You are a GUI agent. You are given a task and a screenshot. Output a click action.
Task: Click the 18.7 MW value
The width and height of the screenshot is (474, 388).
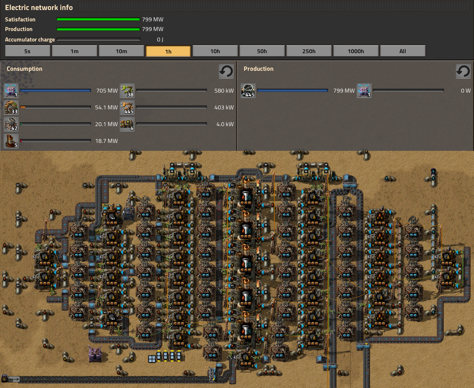(x=106, y=141)
